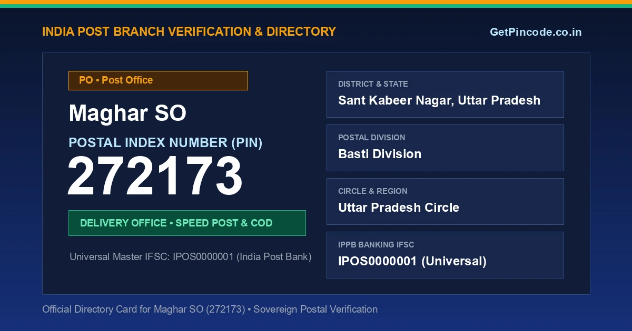Open the Postal Division card
Viewport: 632px width, 331px height.
coord(445,148)
